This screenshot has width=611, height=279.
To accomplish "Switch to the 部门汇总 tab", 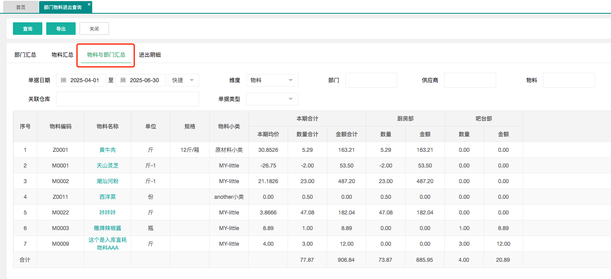I will pos(25,55).
